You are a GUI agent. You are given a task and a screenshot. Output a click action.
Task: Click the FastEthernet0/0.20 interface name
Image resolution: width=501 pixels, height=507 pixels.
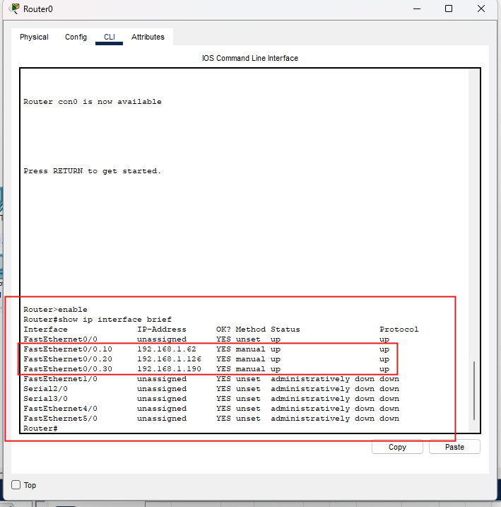point(68,359)
